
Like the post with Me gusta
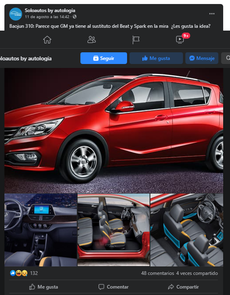point(43,287)
